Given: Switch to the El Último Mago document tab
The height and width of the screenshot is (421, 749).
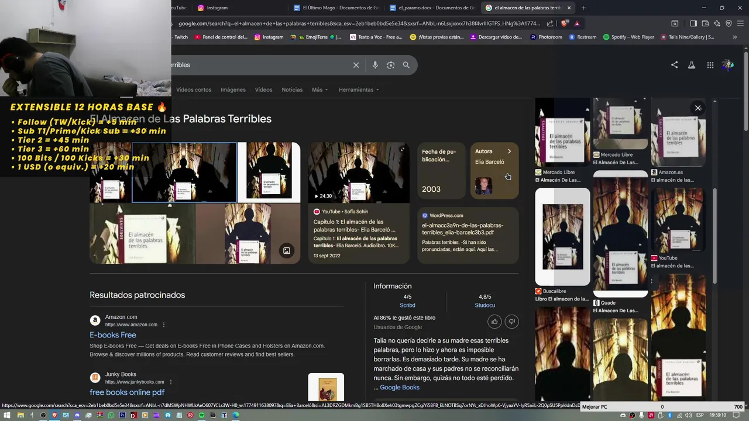Looking at the screenshot, I should coord(336,8).
